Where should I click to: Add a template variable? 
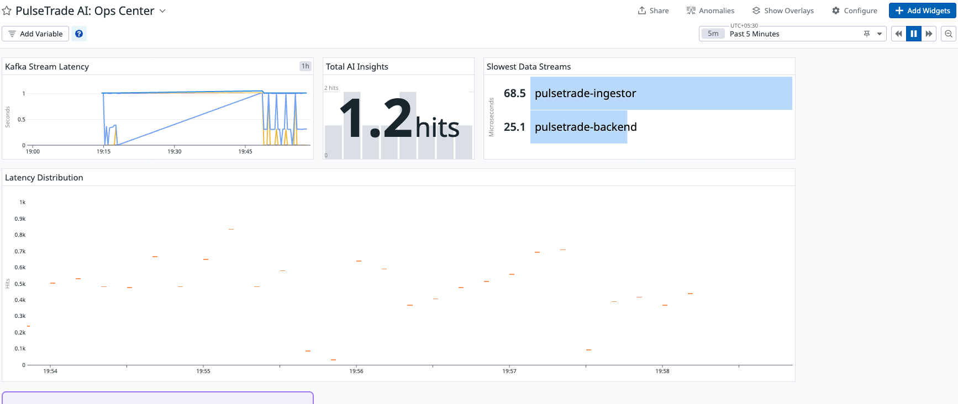pos(35,34)
